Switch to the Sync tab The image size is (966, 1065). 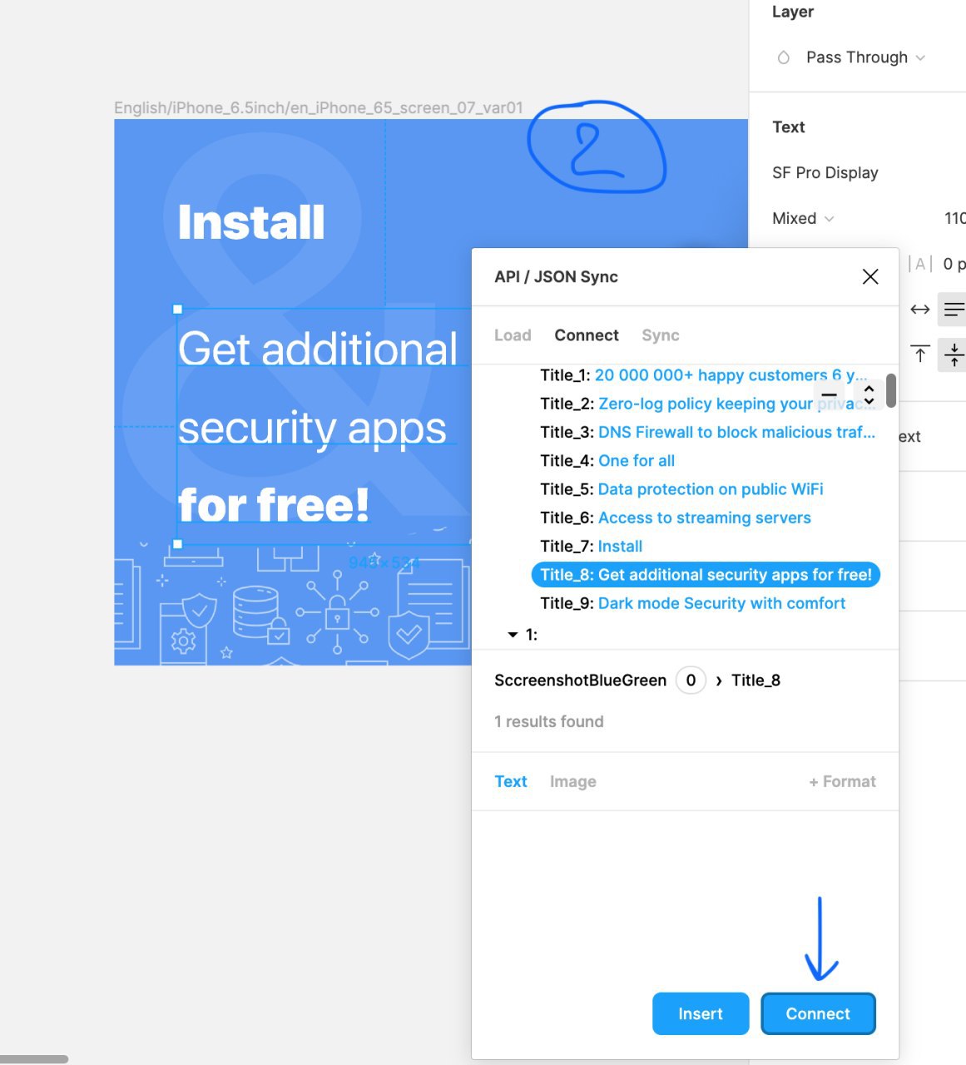pyautogui.click(x=661, y=335)
